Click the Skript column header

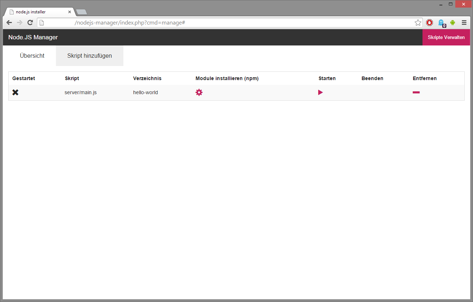tap(72, 78)
